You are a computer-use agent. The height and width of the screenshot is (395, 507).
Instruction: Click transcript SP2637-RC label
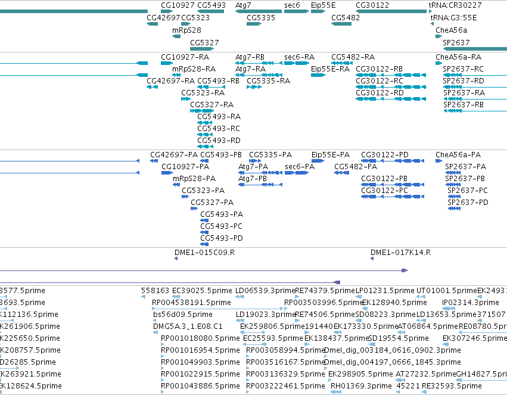463,69
